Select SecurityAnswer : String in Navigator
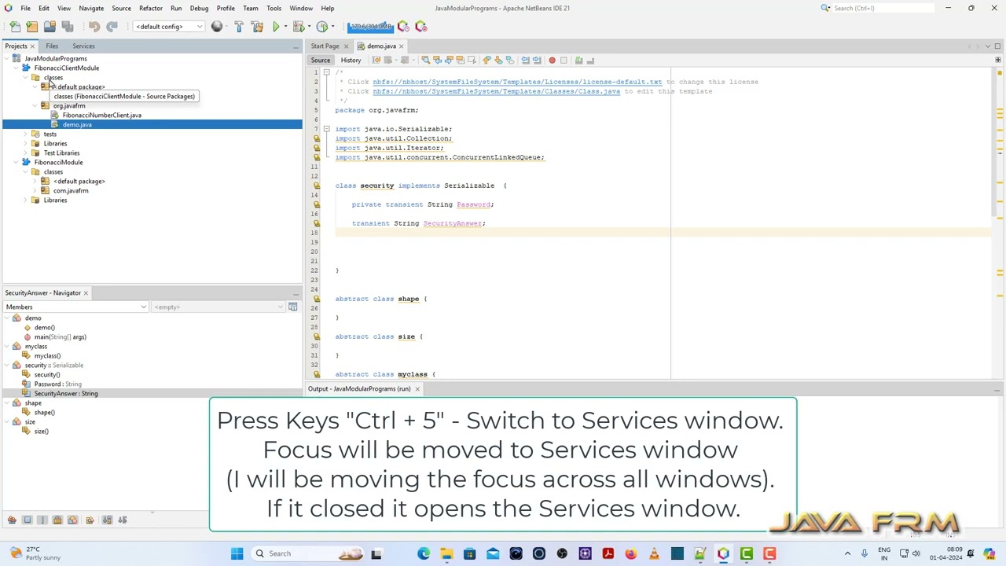 pos(66,393)
